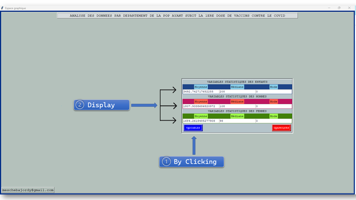Click the ANALYSE DES DONNEES title banner
Image resolution: width=356 pixels, height=200 pixels.
pyautogui.click(x=177, y=16)
